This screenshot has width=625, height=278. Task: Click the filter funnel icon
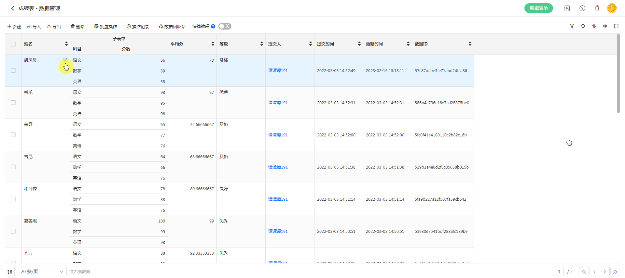coord(572,26)
